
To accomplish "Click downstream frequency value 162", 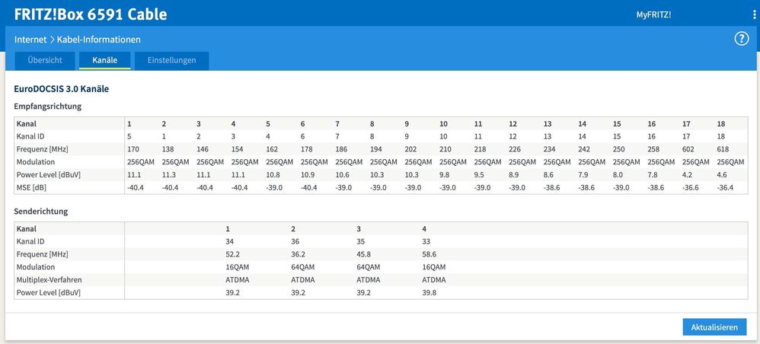I will coord(272,149).
